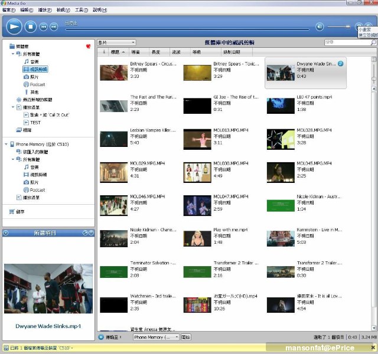This screenshot has height=354, width=378.
Task: Seek along the playback progress bar
Action: [187, 29]
